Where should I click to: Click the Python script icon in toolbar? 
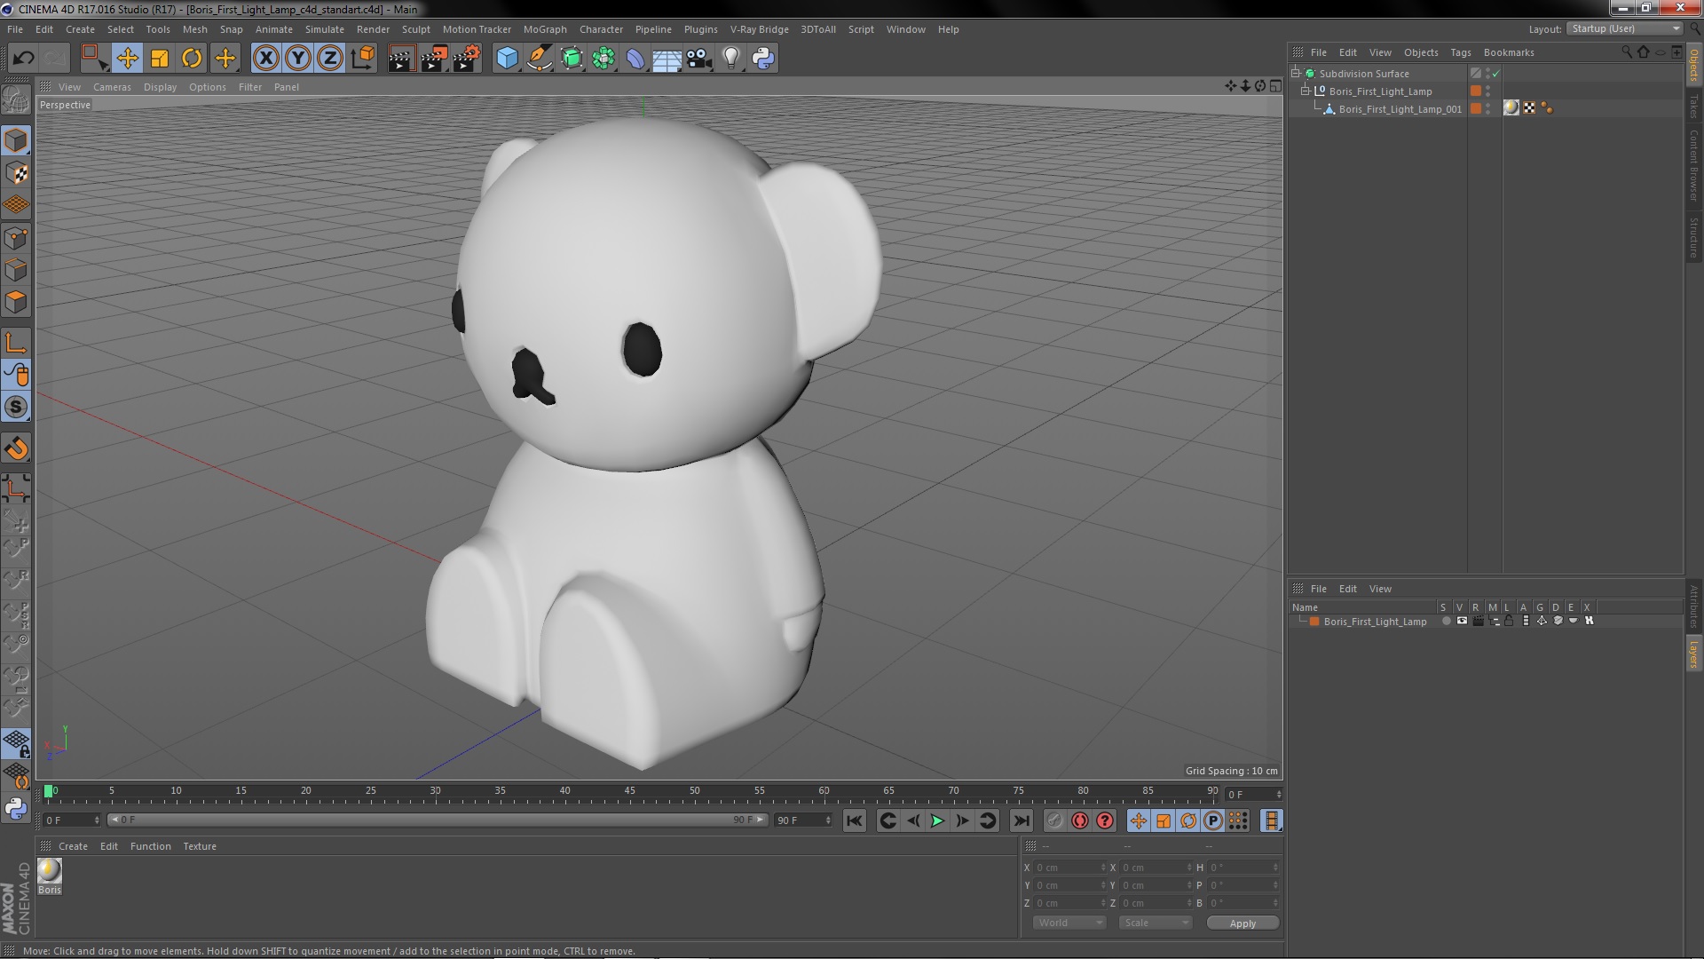pos(762,59)
